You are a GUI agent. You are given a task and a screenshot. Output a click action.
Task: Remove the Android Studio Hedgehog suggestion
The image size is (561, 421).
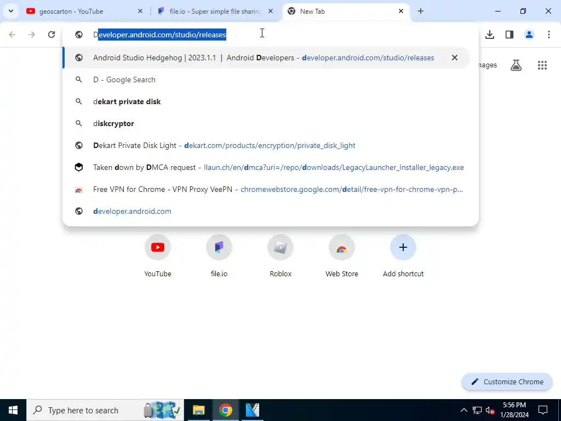tap(454, 58)
